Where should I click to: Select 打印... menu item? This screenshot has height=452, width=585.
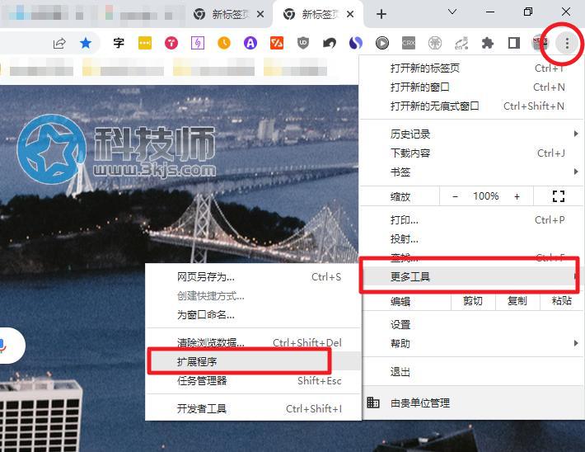click(x=470, y=219)
